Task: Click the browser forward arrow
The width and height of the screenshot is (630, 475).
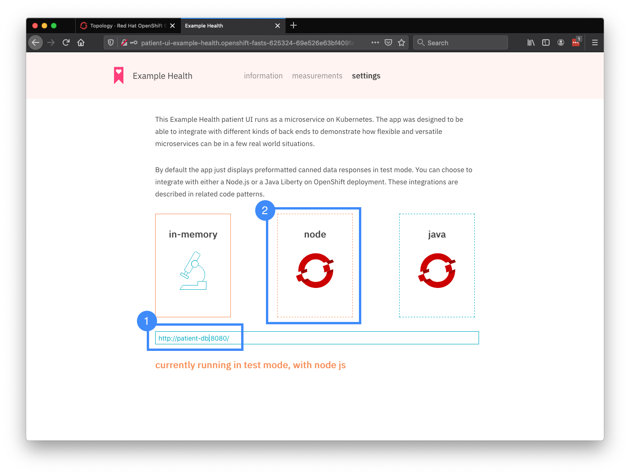Action: (51, 42)
